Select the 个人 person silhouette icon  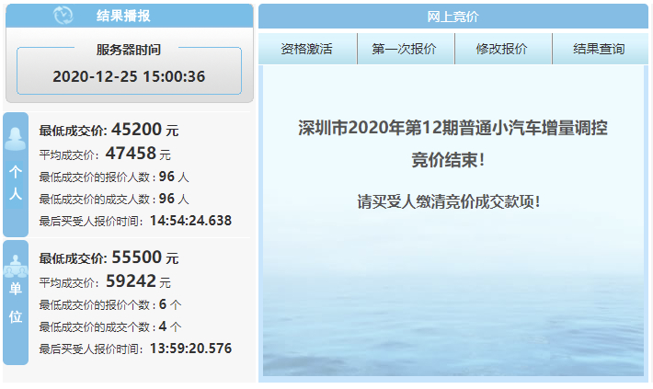[16, 139]
